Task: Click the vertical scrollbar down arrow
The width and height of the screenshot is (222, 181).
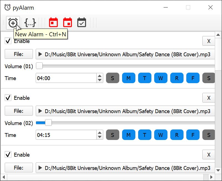Action: coord(218,170)
